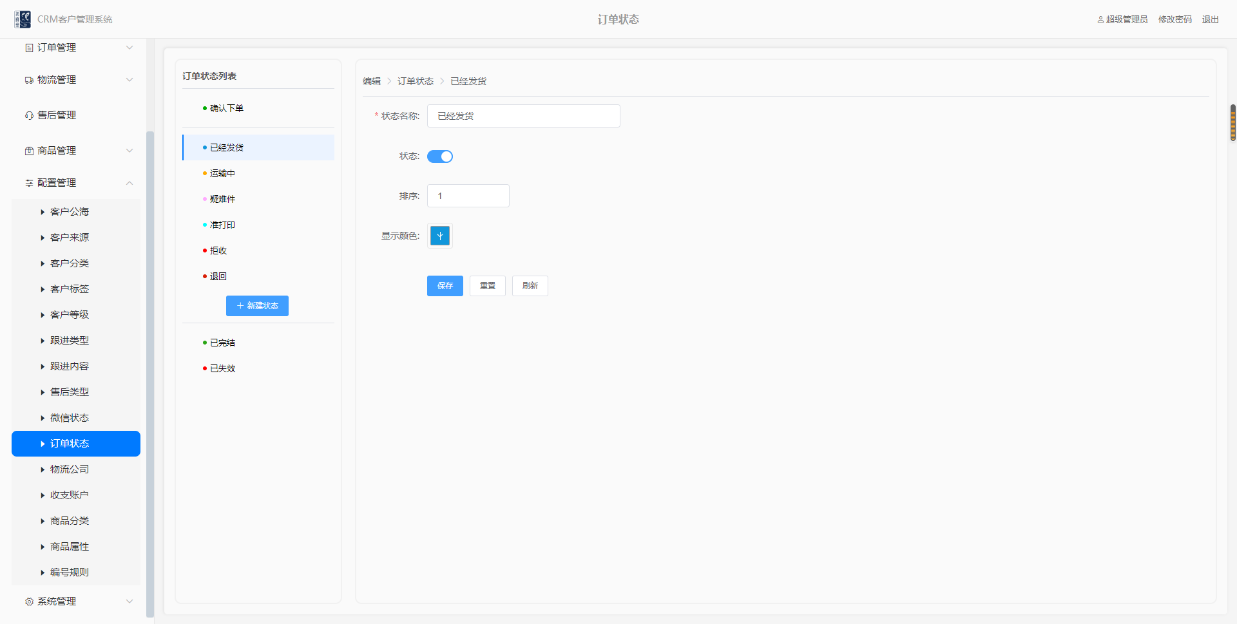Open the 跟进内容 submenu item

tap(76, 366)
